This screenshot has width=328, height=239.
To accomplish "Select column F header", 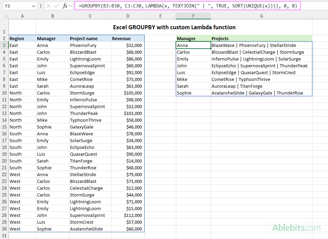I will (193, 16).
